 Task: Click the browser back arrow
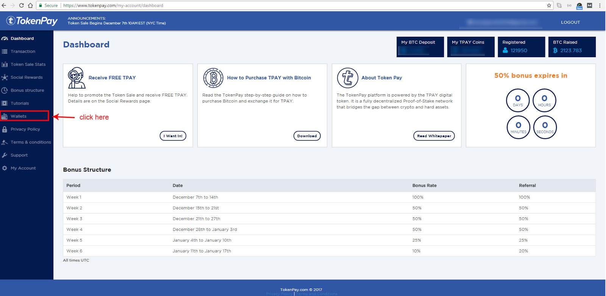(x=4, y=5)
